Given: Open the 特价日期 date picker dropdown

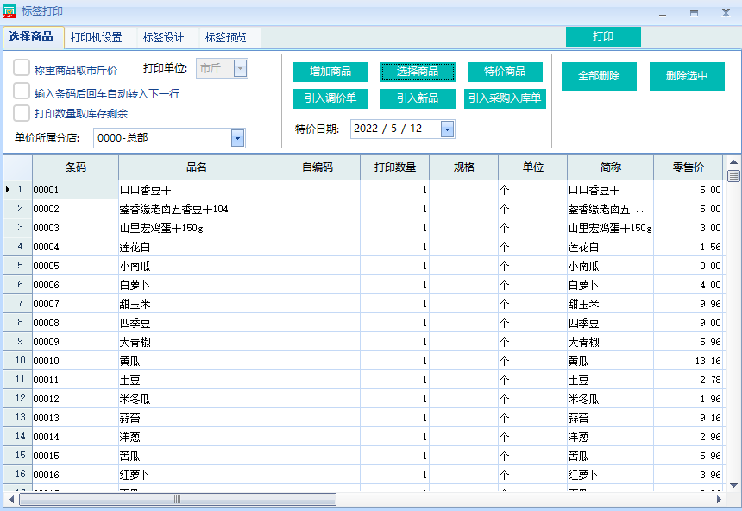Looking at the screenshot, I should [x=447, y=129].
